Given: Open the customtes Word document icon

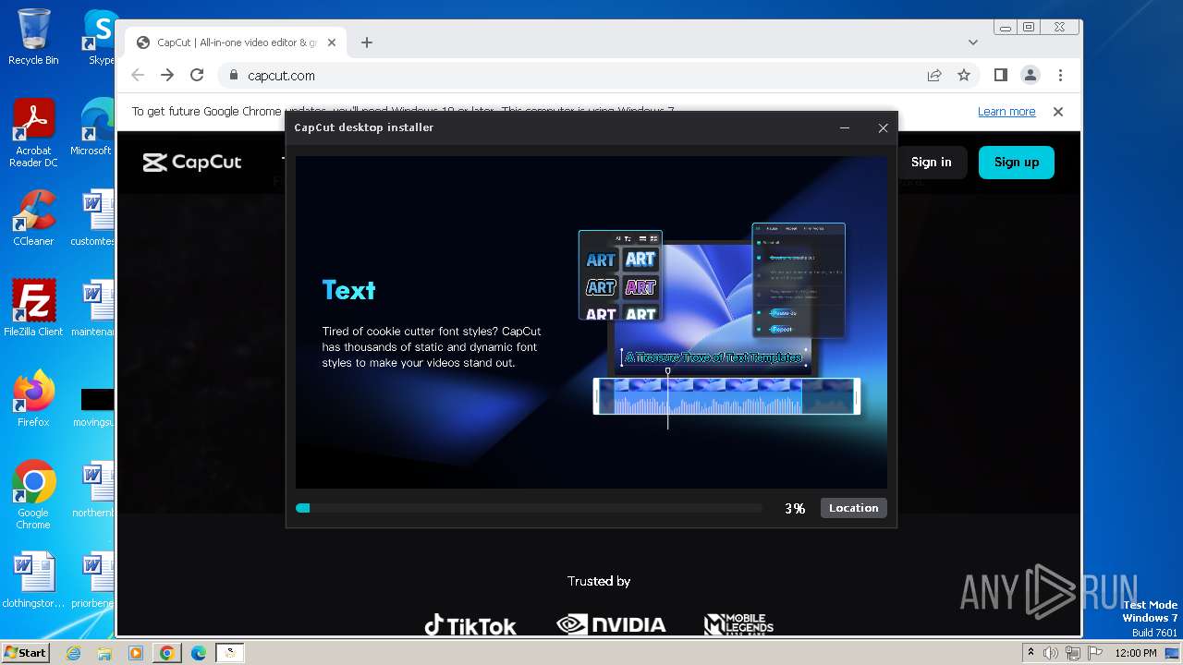Looking at the screenshot, I should coord(95,218).
